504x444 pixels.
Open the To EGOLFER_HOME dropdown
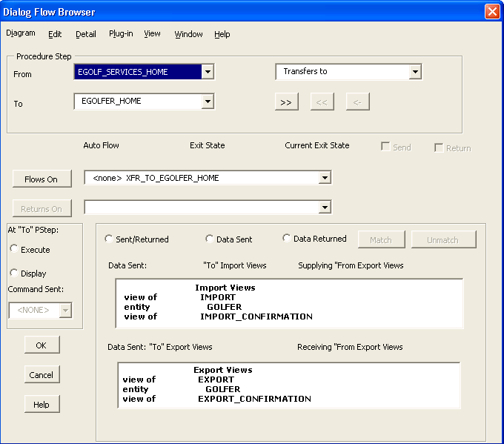(208, 102)
